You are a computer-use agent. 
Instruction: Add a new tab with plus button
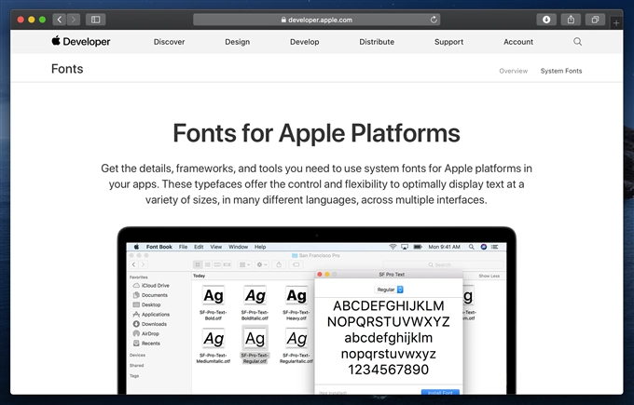616,23
